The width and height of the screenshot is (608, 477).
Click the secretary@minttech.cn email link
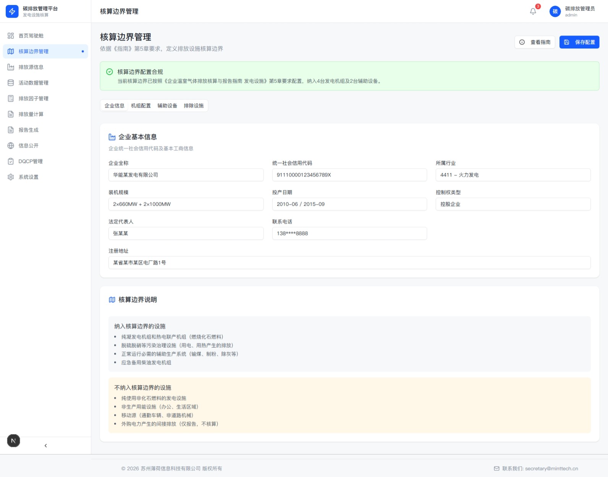point(551,469)
